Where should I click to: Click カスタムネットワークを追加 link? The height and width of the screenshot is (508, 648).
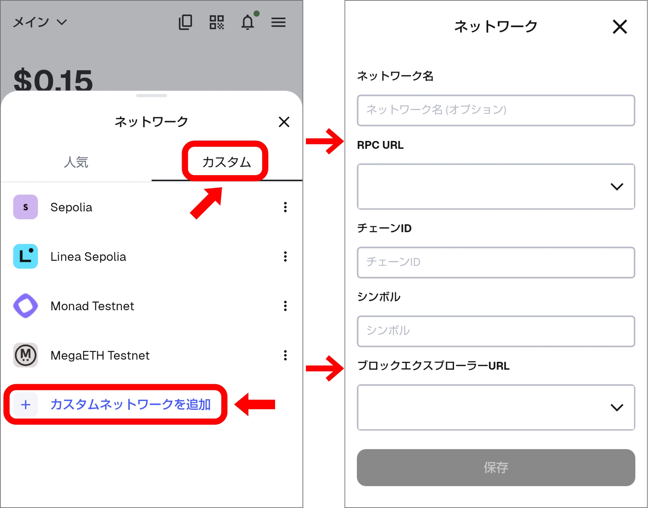pyautogui.click(x=131, y=404)
